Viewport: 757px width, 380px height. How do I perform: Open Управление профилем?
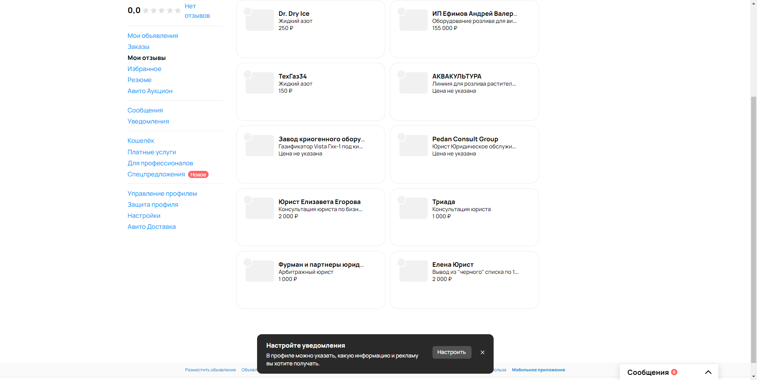click(162, 194)
